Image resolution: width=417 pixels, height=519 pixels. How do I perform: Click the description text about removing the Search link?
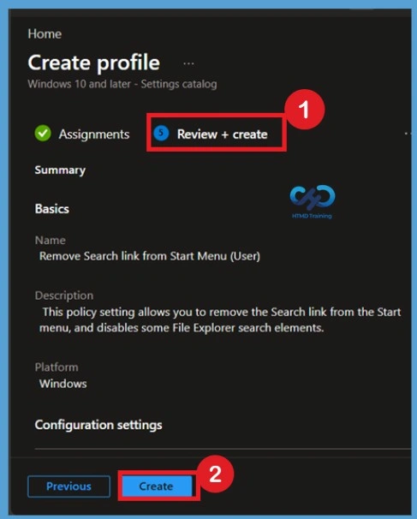point(220,320)
